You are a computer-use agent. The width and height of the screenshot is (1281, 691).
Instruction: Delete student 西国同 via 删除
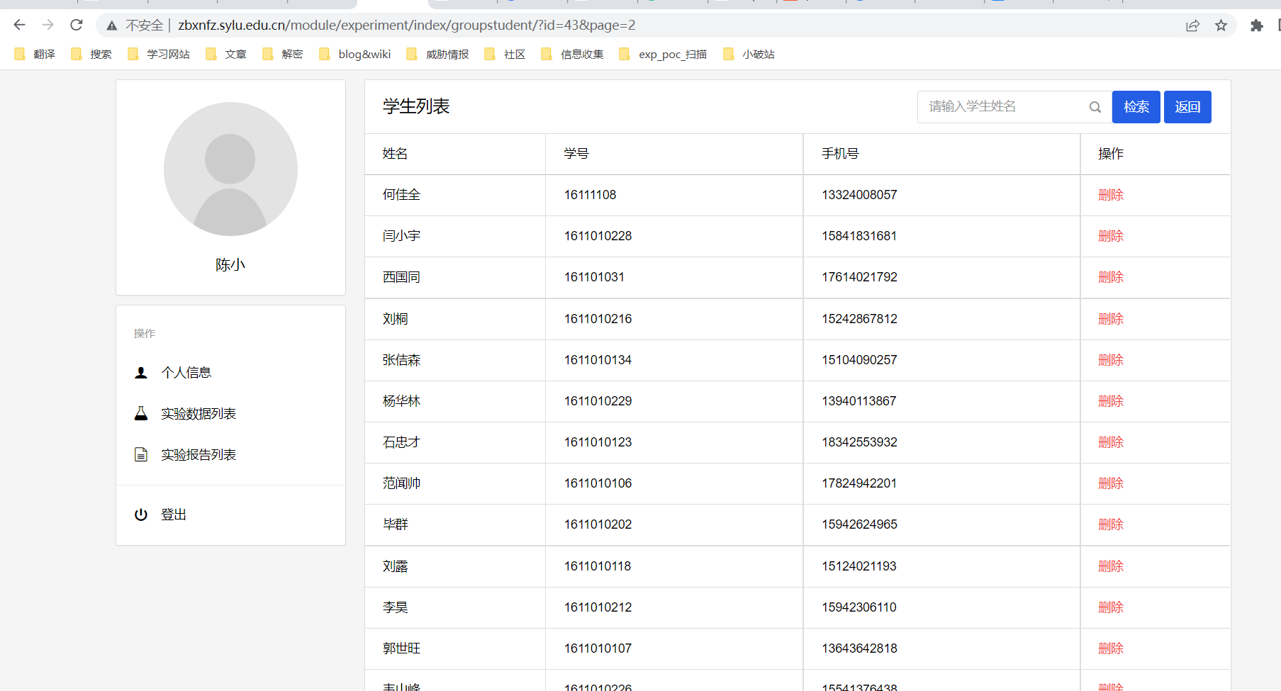click(1111, 277)
